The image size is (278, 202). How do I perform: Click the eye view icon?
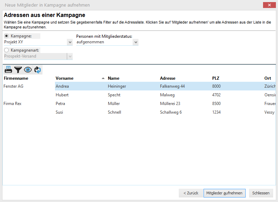coord(28,70)
